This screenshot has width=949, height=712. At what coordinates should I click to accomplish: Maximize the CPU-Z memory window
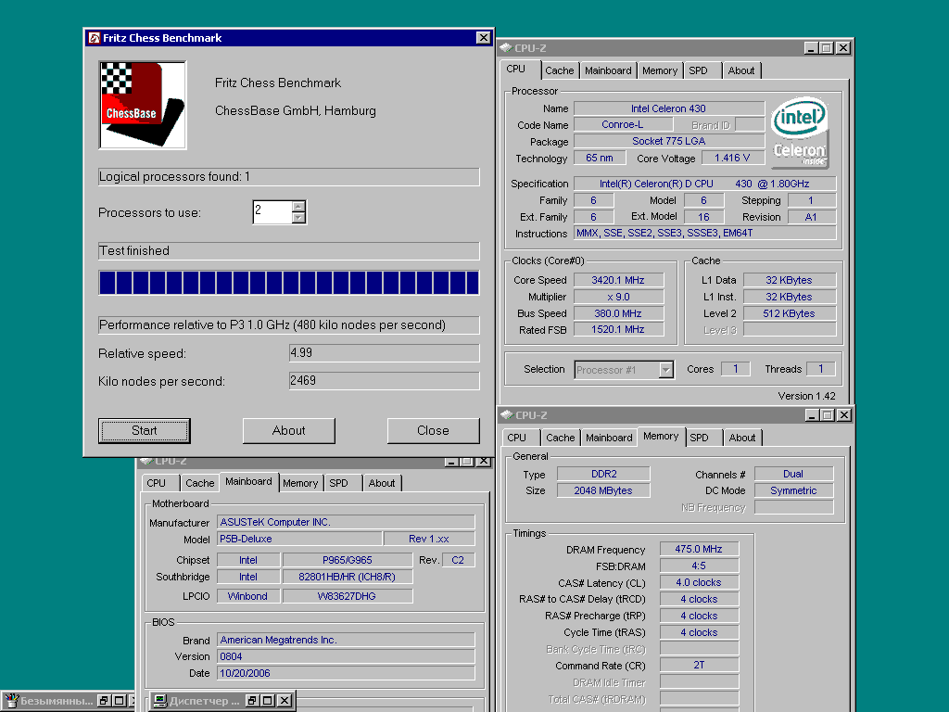click(828, 414)
